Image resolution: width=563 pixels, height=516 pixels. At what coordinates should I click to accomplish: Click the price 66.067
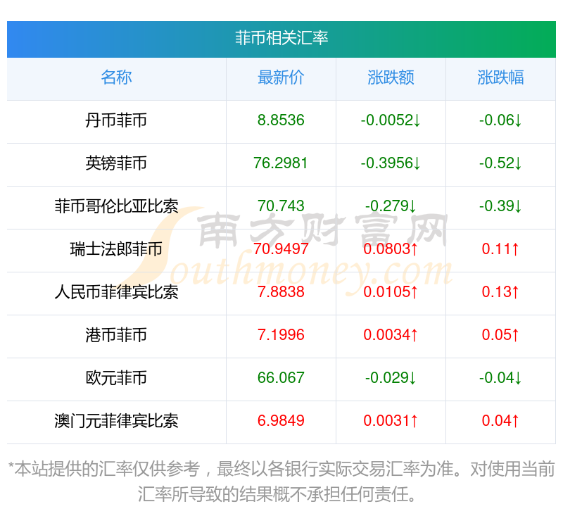tap(281, 378)
